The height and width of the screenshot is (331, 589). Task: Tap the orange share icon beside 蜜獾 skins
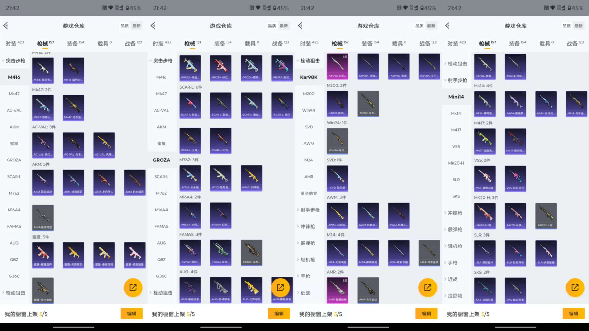pos(133,288)
